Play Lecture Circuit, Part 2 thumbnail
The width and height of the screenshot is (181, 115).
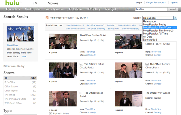pyautogui.click(x=63, y=70)
